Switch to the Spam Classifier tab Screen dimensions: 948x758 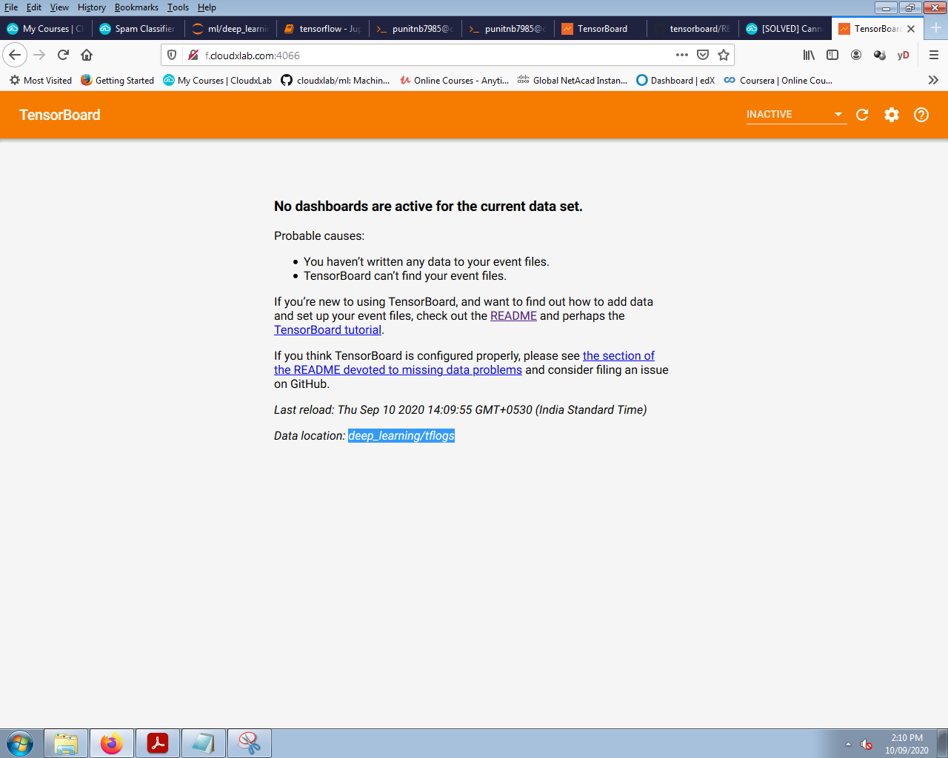pyautogui.click(x=141, y=29)
